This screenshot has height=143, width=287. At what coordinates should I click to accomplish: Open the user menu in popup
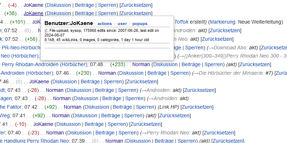point(122,24)
